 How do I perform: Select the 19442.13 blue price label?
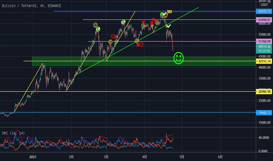264,113
